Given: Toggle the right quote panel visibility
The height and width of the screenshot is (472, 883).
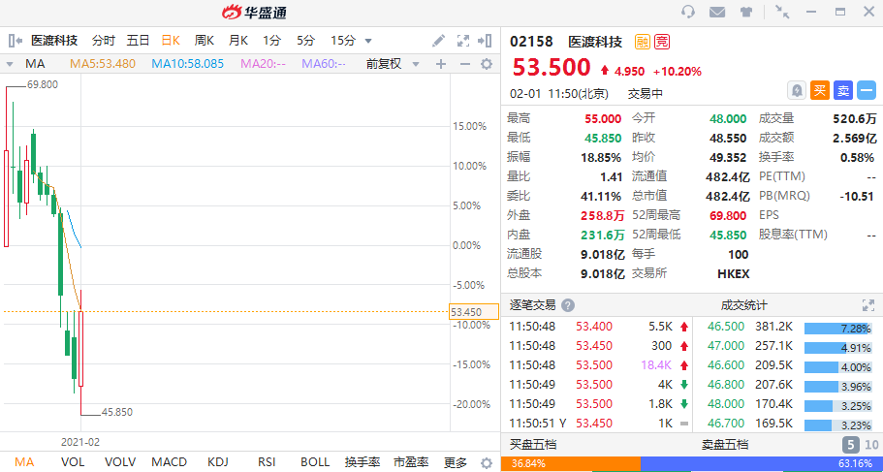Looking at the screenshot, I should point(487,41).
